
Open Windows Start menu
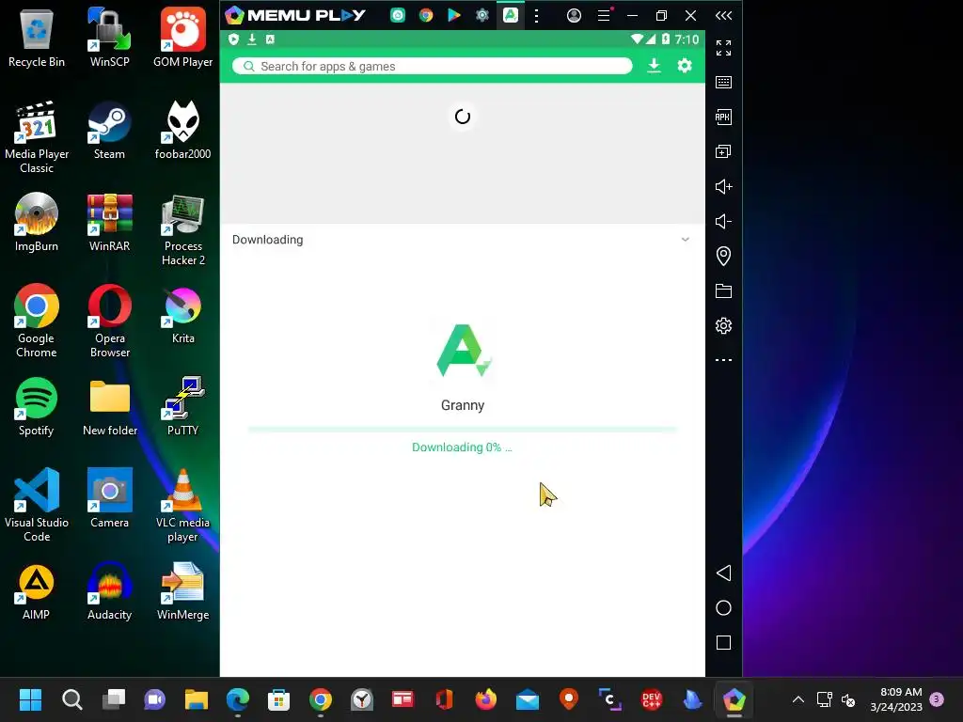click(30, 699)
